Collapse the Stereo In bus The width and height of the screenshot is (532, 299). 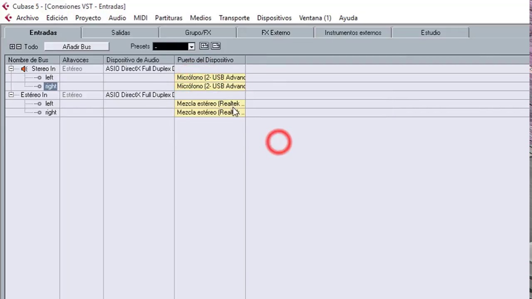[x=11, y=69]
